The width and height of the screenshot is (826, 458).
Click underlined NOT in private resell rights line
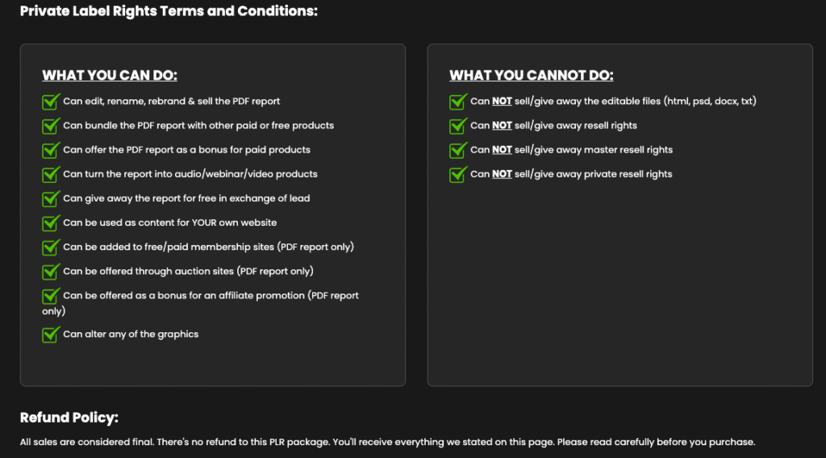[x=502, y=173]
